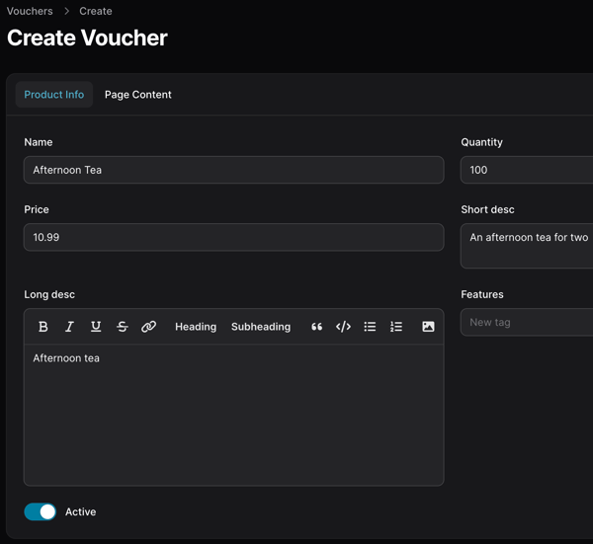
Task: Create a bulleted list in editor
Action: click(370, 327)
